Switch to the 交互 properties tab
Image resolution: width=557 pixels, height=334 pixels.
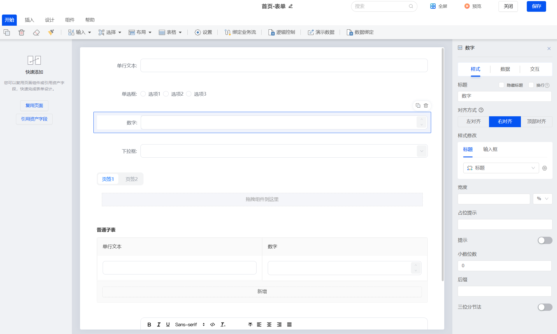[535, 69]
